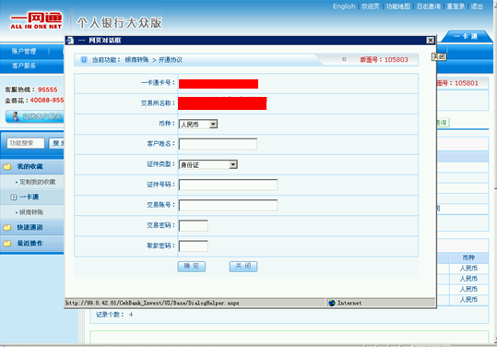Click the 客户姓名 input field

[218, 144]
